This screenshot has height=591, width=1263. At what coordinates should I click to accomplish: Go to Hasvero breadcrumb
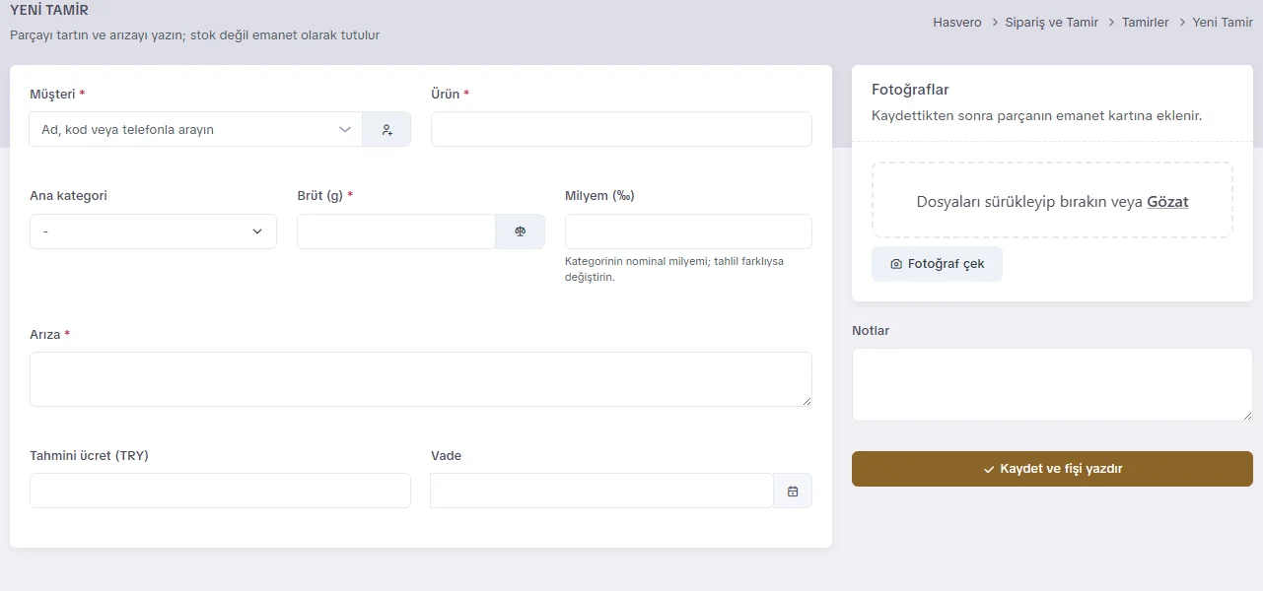[957, 22]
